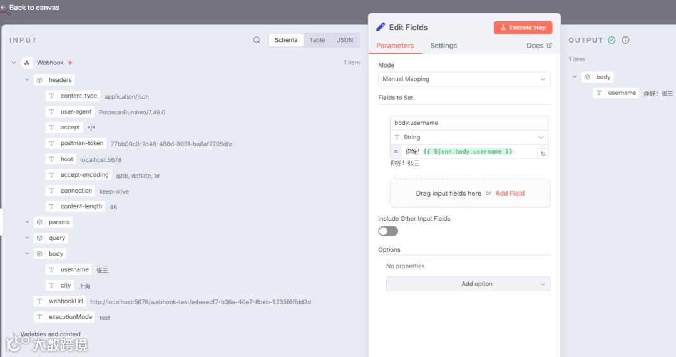
Task: Expand Variables and context section
Action: 14,334
